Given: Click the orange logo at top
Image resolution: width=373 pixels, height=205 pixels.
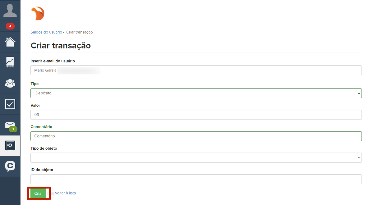Looking at the screenshot, I should [38, 14].
